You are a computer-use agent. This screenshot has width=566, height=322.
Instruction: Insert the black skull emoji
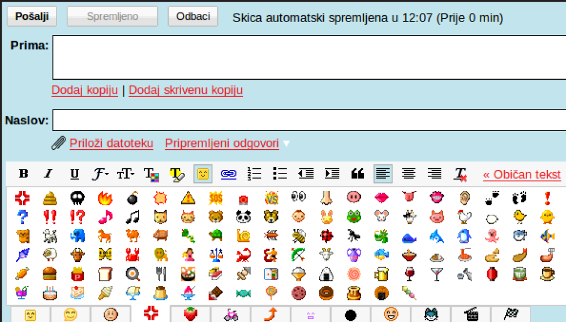[x=78, y=198]
